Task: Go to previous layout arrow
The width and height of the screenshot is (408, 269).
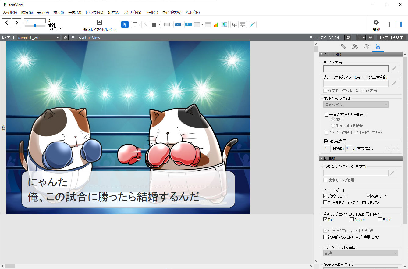Action: [7, 23]
